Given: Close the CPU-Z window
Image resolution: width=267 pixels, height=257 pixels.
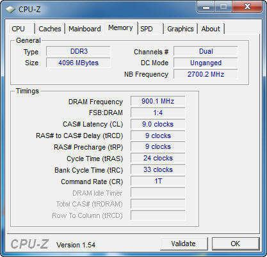Looking at the screenshot, I should [x=247, y=7].
